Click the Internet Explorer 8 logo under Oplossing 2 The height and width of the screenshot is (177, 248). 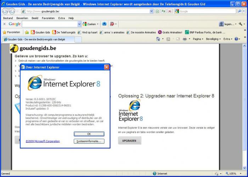tap(131, 110)
